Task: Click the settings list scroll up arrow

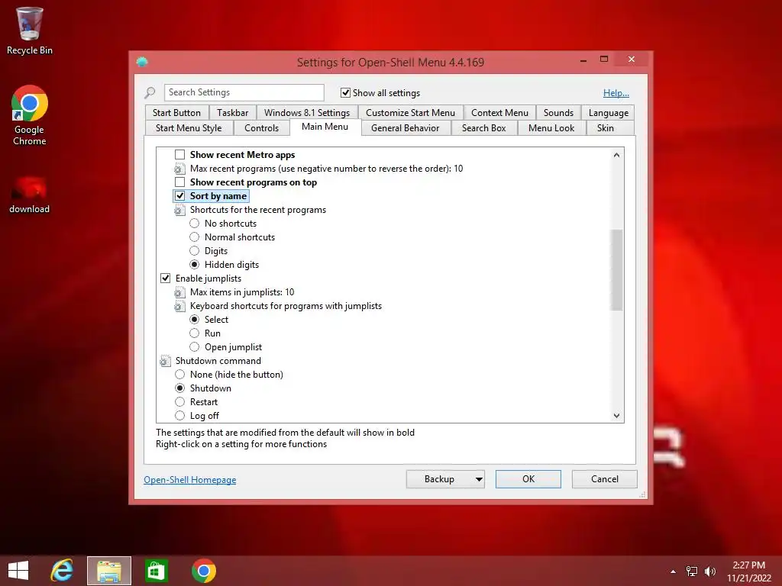Action: coord(617,155)
